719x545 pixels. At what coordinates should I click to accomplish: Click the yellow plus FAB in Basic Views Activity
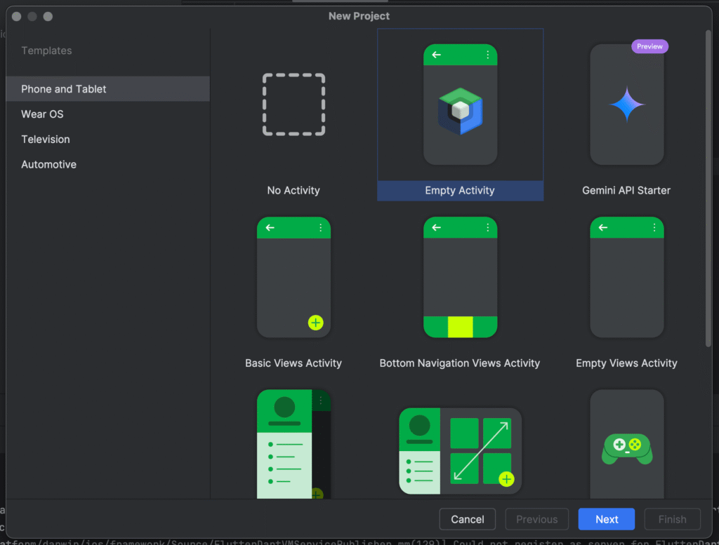pyautogui.click(x=315, y=323)
